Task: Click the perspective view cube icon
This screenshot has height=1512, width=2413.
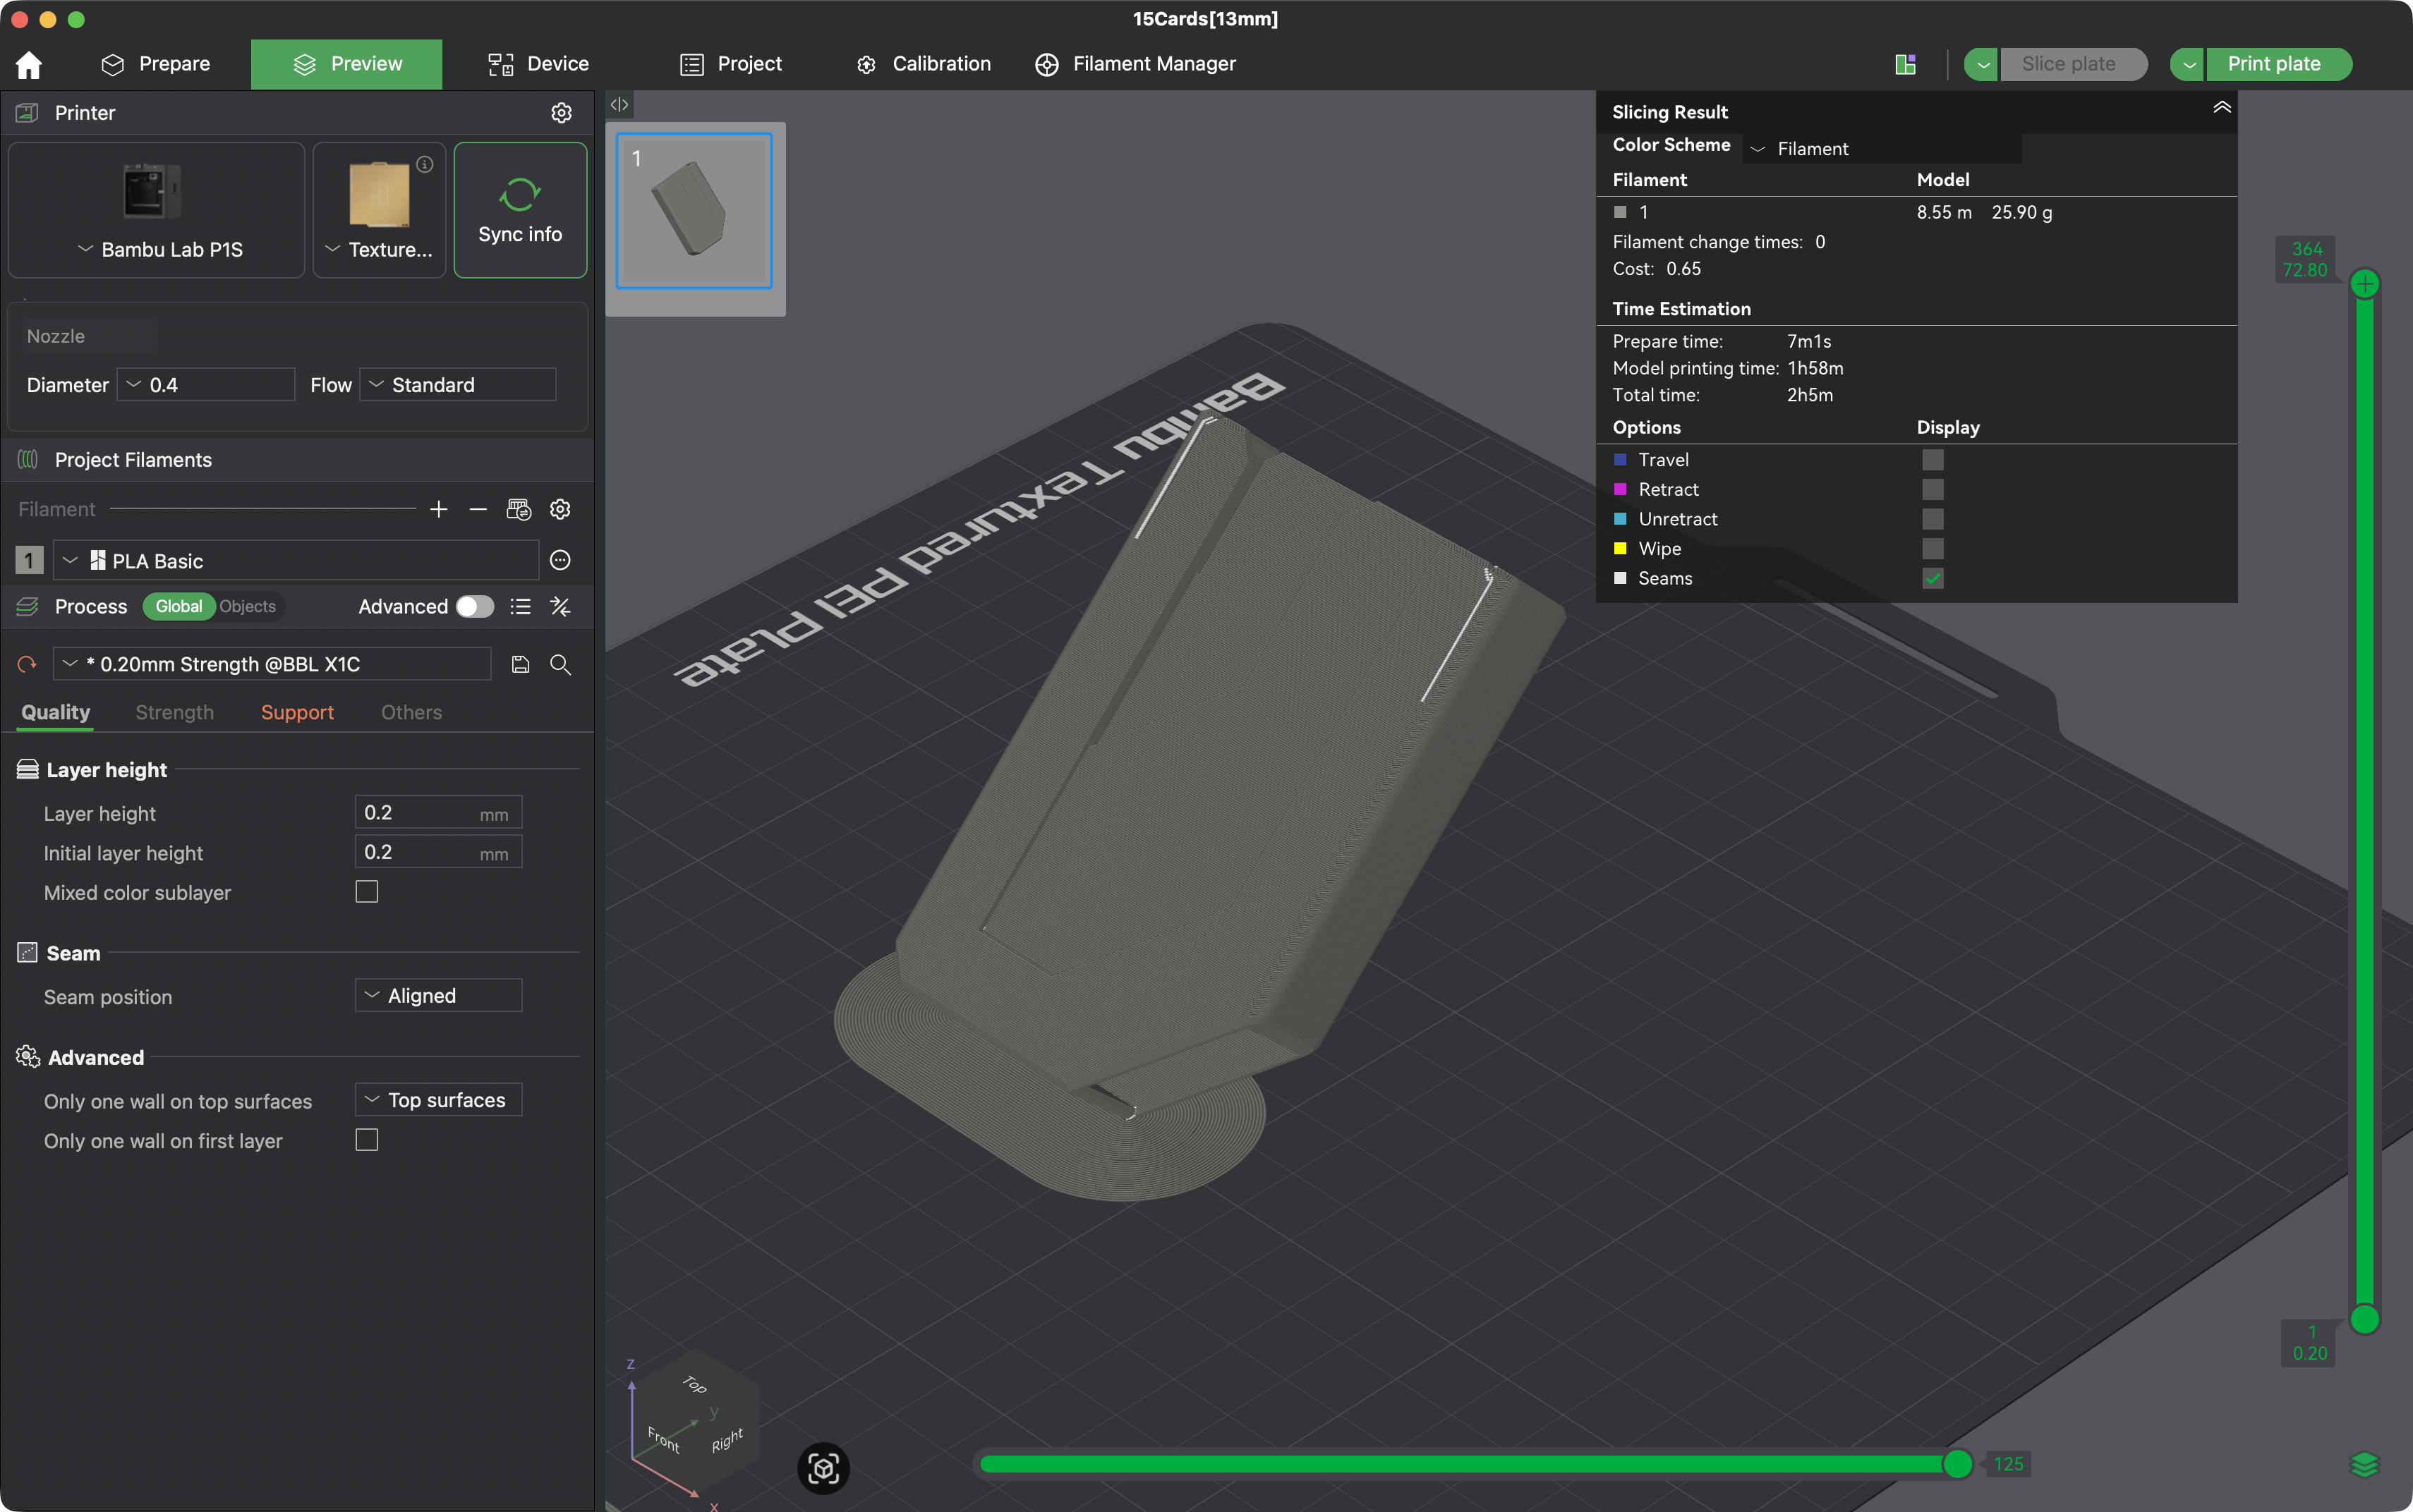Action: [823, 1468]
